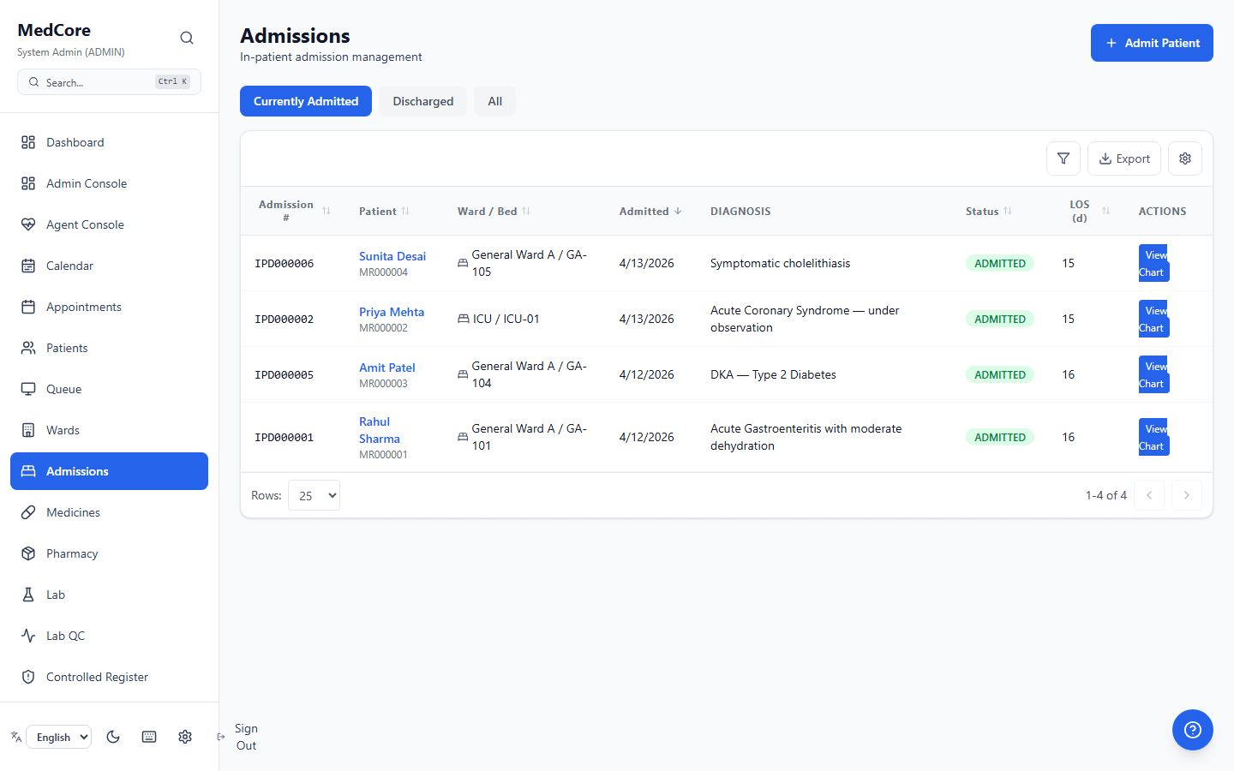Image resolution: width=1234 pixels, height=771 pixels.
Task: Open patient Priya Mehta link
Action: pyautogui.click(x=392, y=312)
